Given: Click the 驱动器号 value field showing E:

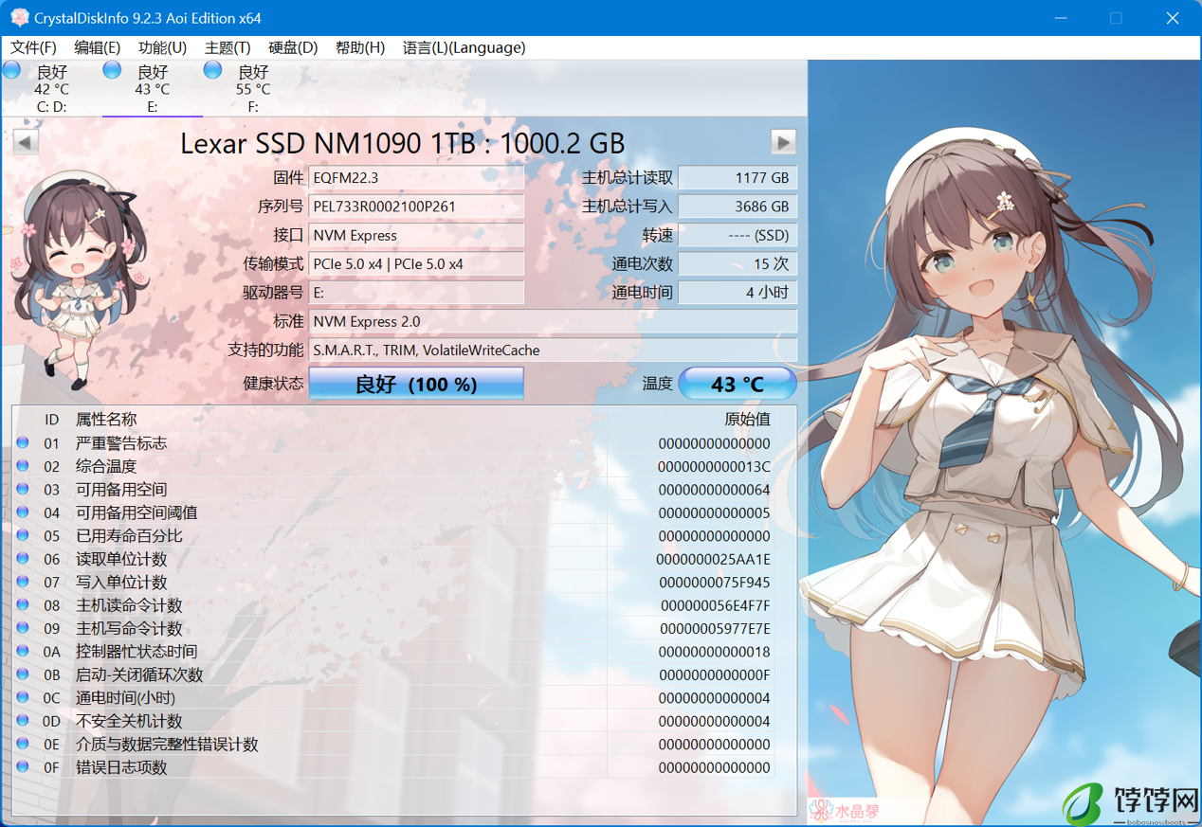Looking at the screenshot, I should click(x=416, y=293).
